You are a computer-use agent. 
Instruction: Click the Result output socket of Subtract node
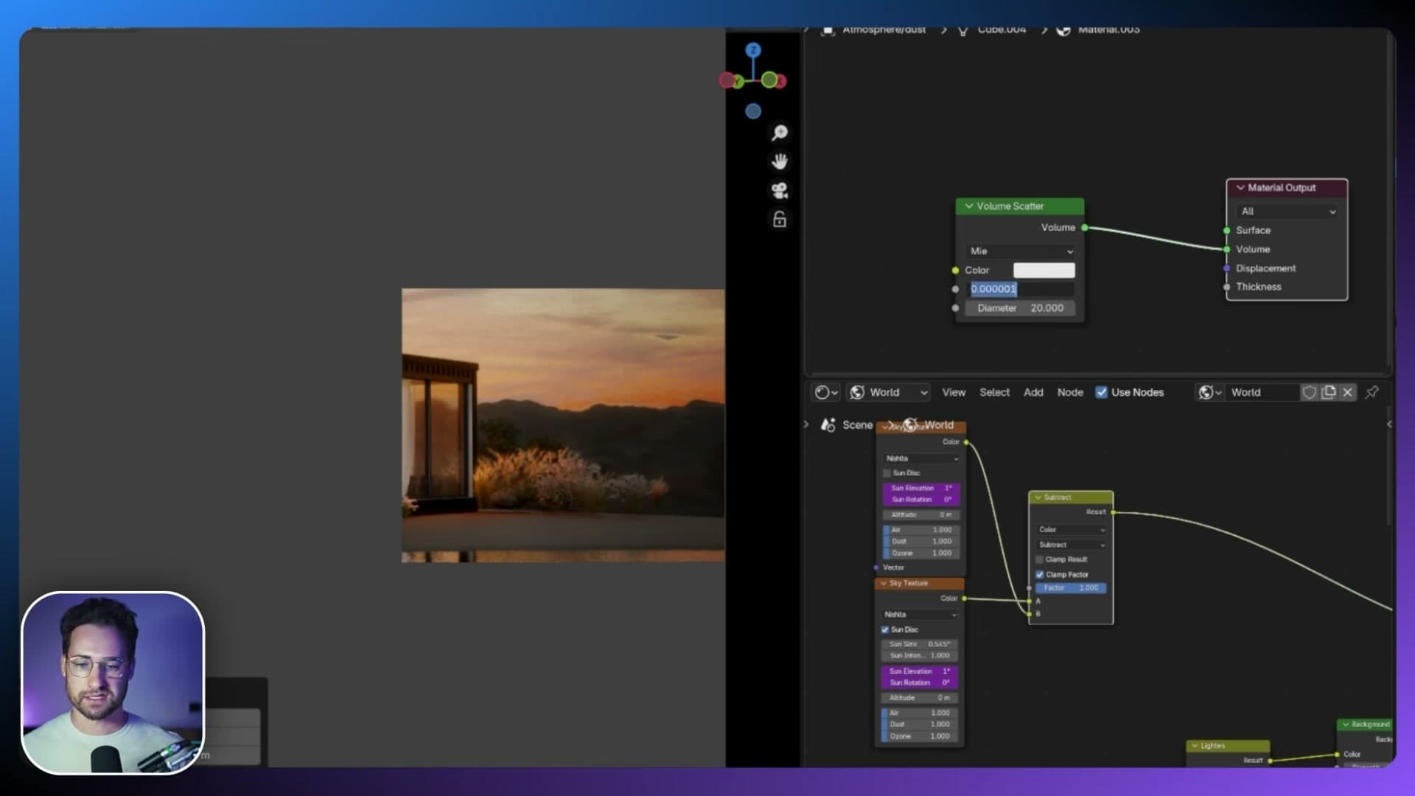(1113, 512)
